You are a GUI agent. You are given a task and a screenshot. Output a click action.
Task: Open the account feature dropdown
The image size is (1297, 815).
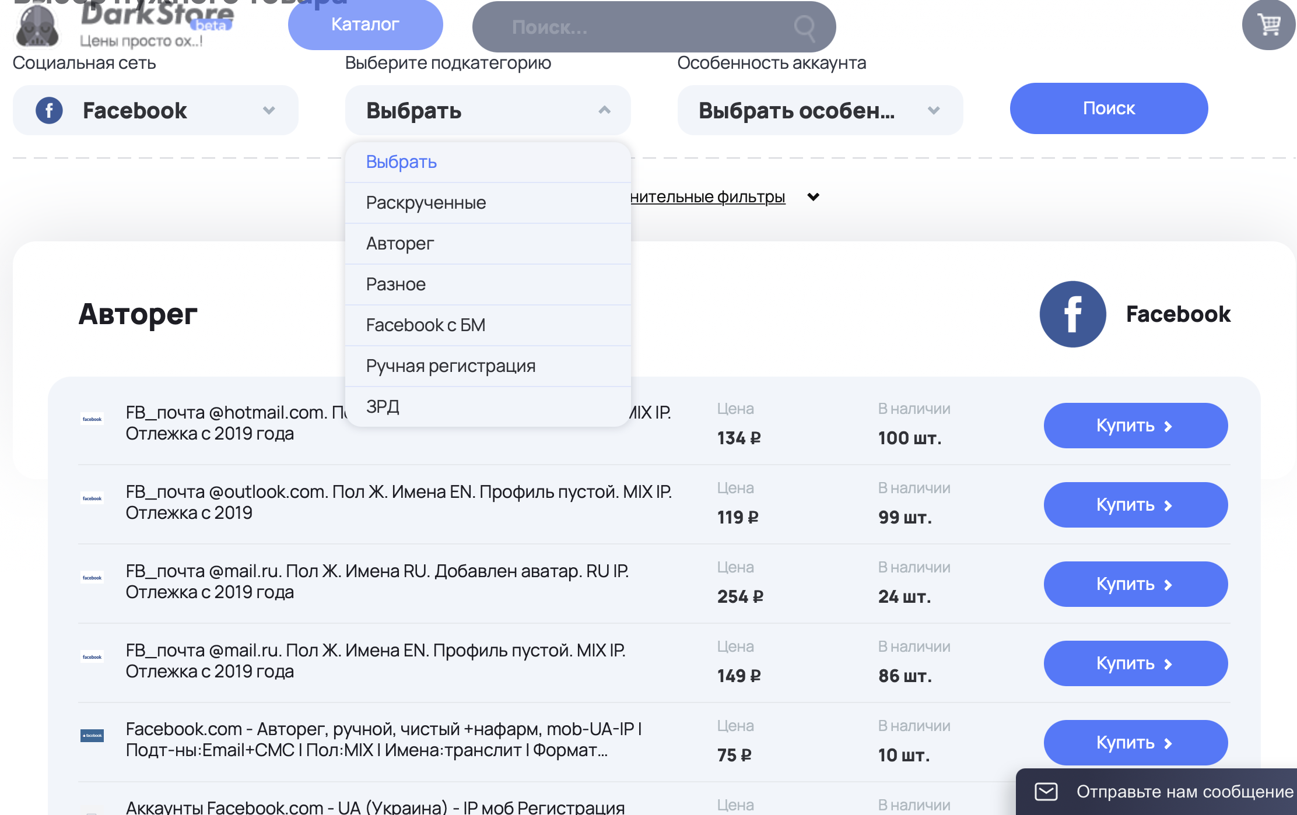tap(819, 110)
